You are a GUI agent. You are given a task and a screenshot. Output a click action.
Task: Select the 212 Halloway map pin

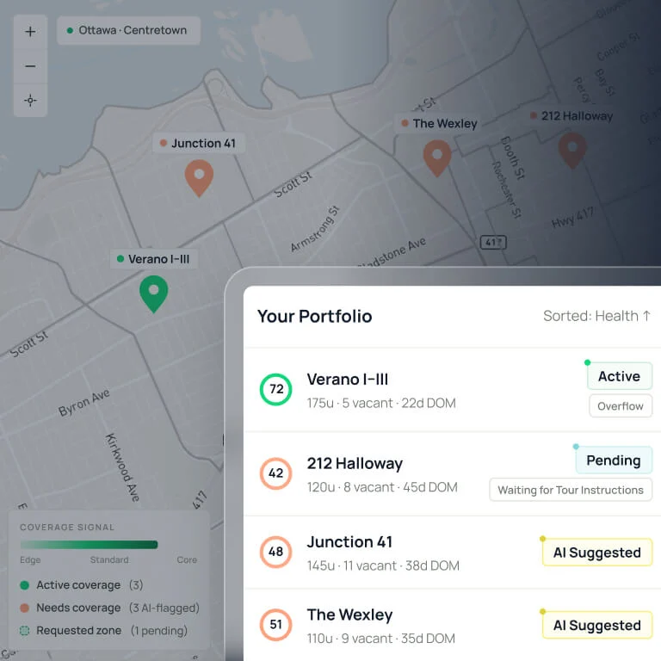click(x=572, y=150)
